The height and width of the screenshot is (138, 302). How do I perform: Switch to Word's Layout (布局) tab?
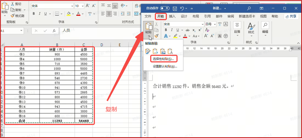pos(196,16)
